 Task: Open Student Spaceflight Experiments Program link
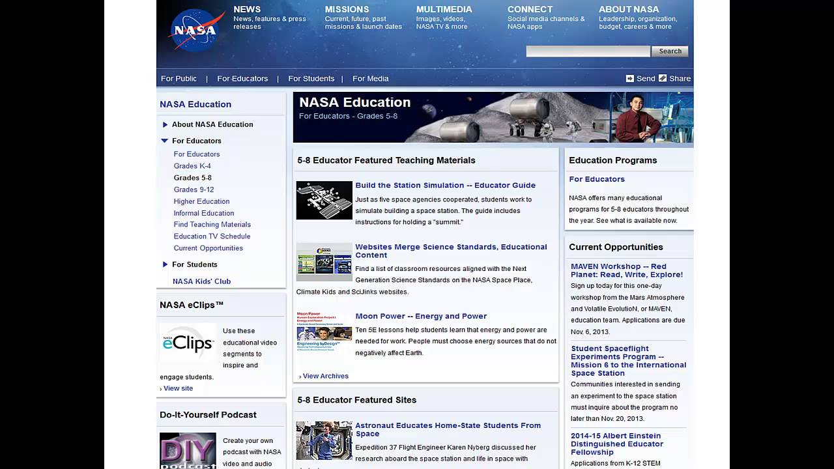click(x=629, y=361)
